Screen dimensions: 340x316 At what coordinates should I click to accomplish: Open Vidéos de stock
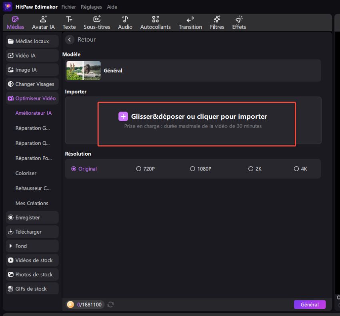pyautogui.click(x=32, y=260)
